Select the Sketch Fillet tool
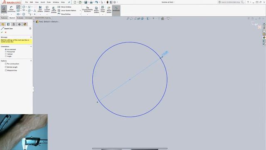 pos(29,14)
